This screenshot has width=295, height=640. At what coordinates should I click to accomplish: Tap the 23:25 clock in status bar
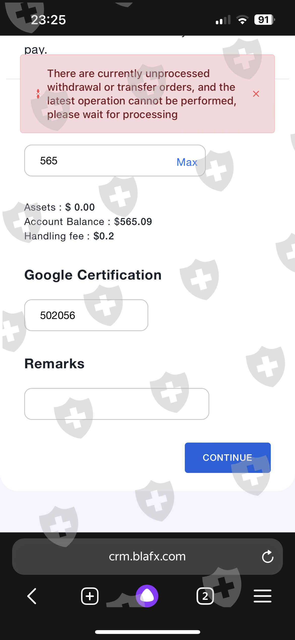click(x=48, y=20)
